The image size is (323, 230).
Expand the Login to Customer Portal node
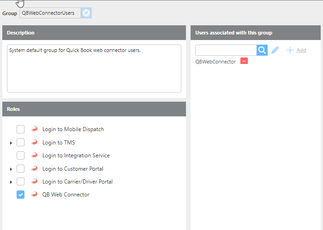[11, 169]
